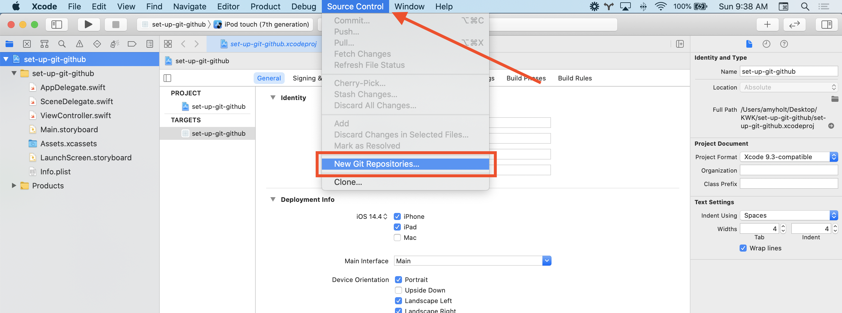842x313 pixels.
Task: Enable Upside Down orientation
Action: 398,290
